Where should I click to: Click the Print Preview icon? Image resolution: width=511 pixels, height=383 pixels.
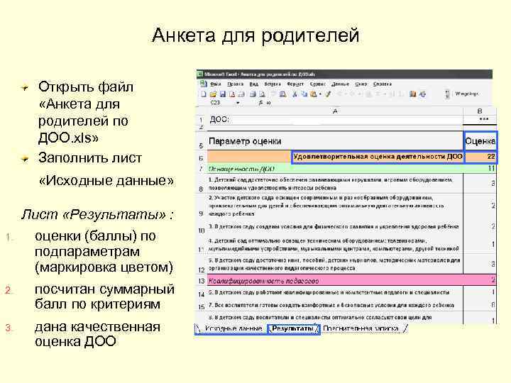[262, 94]
